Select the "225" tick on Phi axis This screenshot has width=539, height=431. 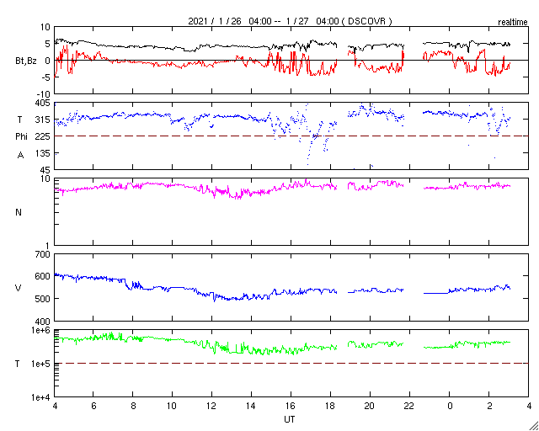coord(43,136)
